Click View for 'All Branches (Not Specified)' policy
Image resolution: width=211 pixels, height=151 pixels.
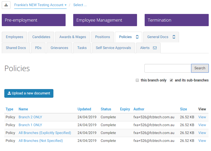point(202,141)
